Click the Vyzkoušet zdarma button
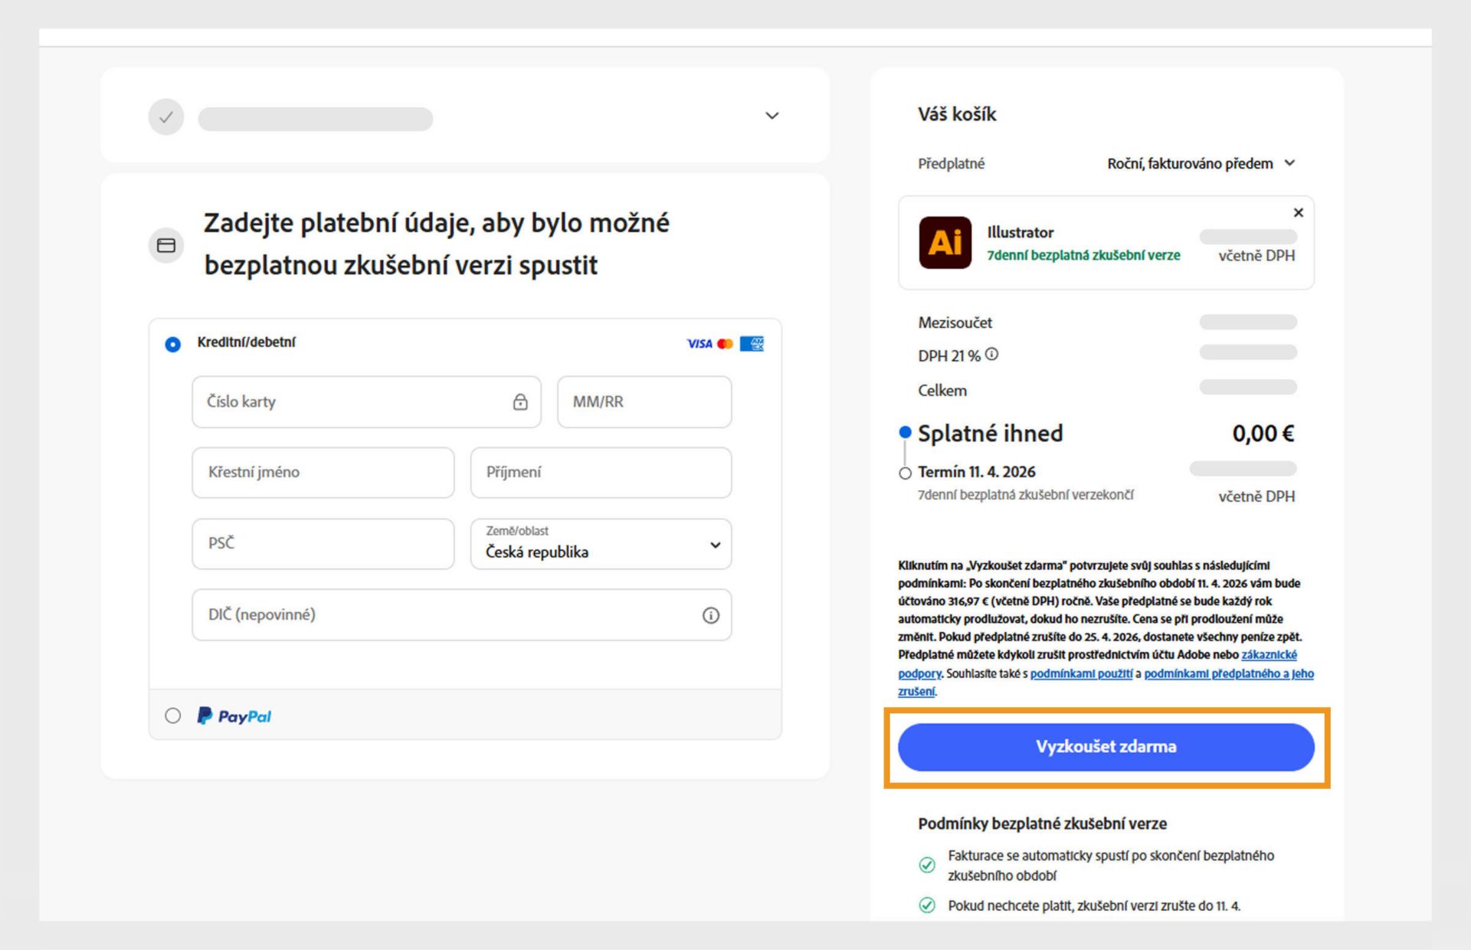Image resolution: width=1471 pixels, height=950 pixels. [1106, 746]
